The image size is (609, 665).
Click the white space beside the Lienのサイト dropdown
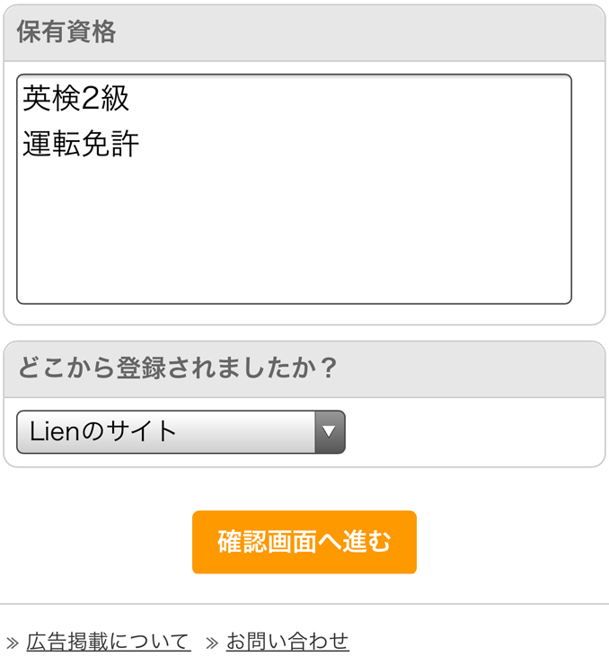474,431
